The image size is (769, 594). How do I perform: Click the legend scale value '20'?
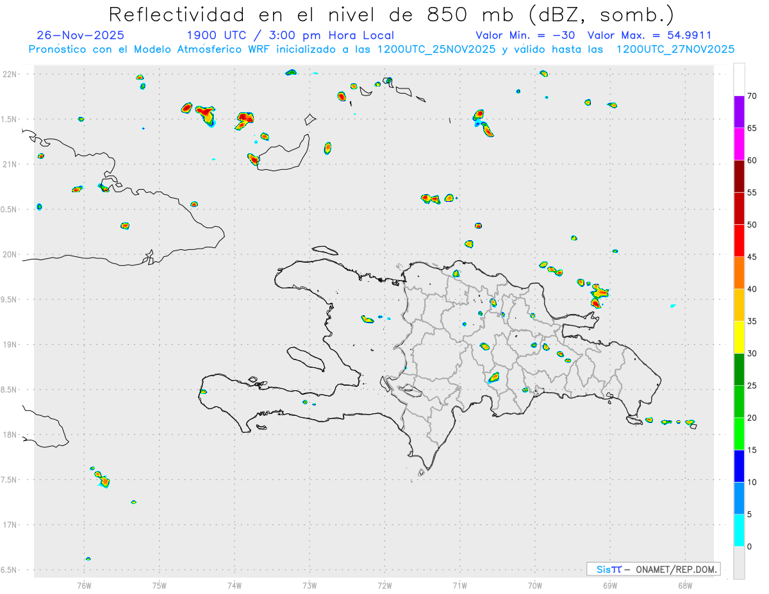click(752, 418)
